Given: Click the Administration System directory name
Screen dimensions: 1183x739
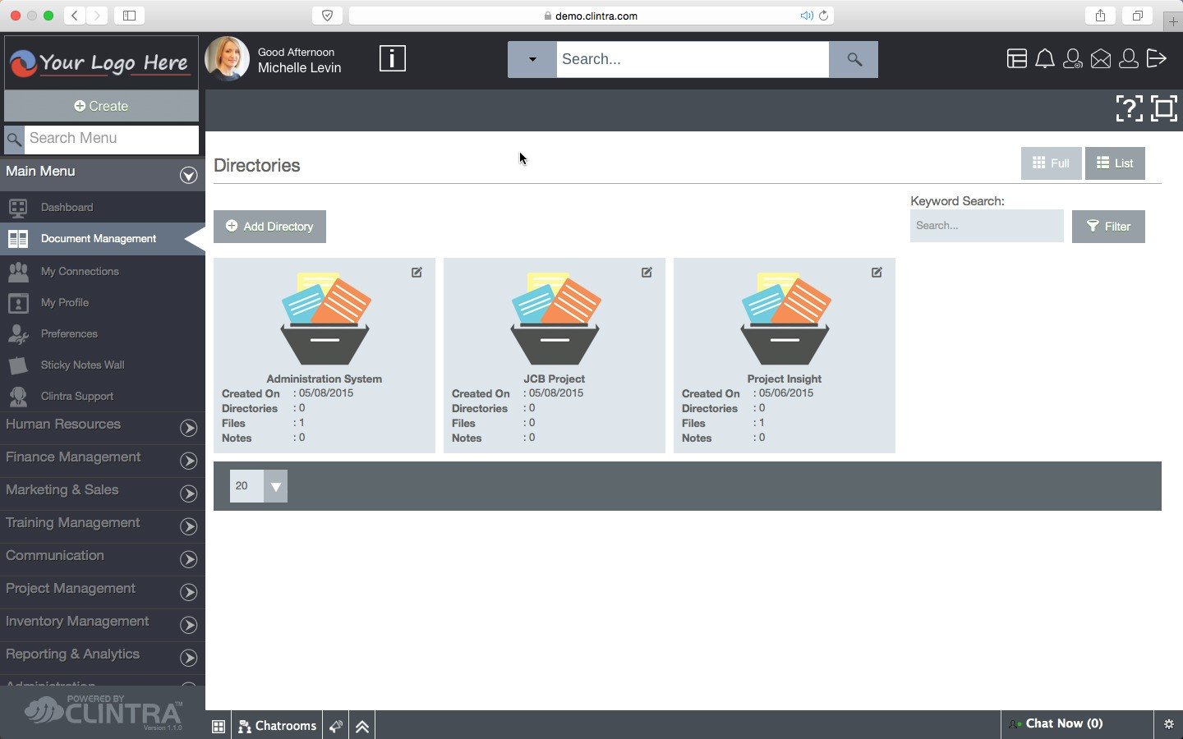Looking at the screenshot, I should [325, 379].
